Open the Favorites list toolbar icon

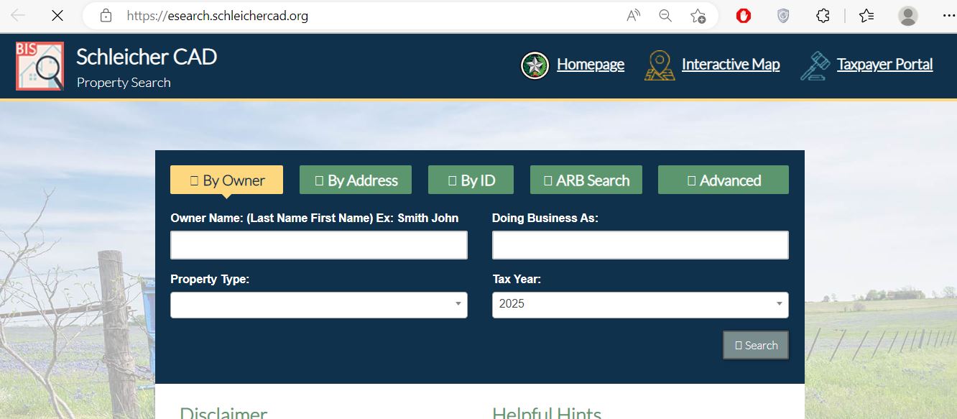tap(866, 16)
